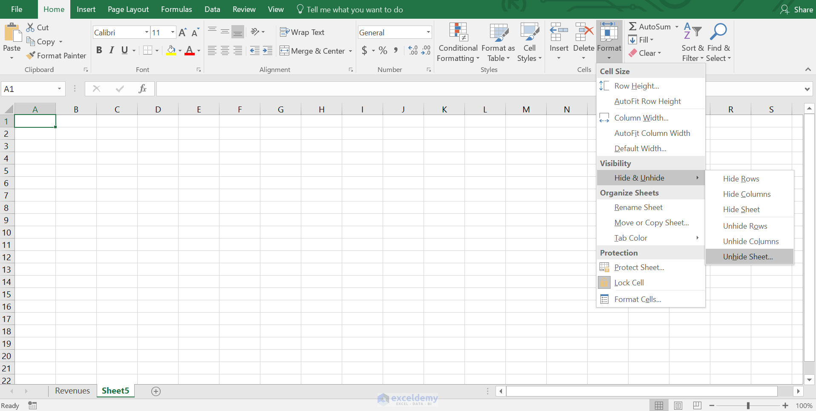Image resolution: width=816 pixels, height=411 pixels.
Task: Click the Insert Function fx icon
Action: [x=142, y=89]
